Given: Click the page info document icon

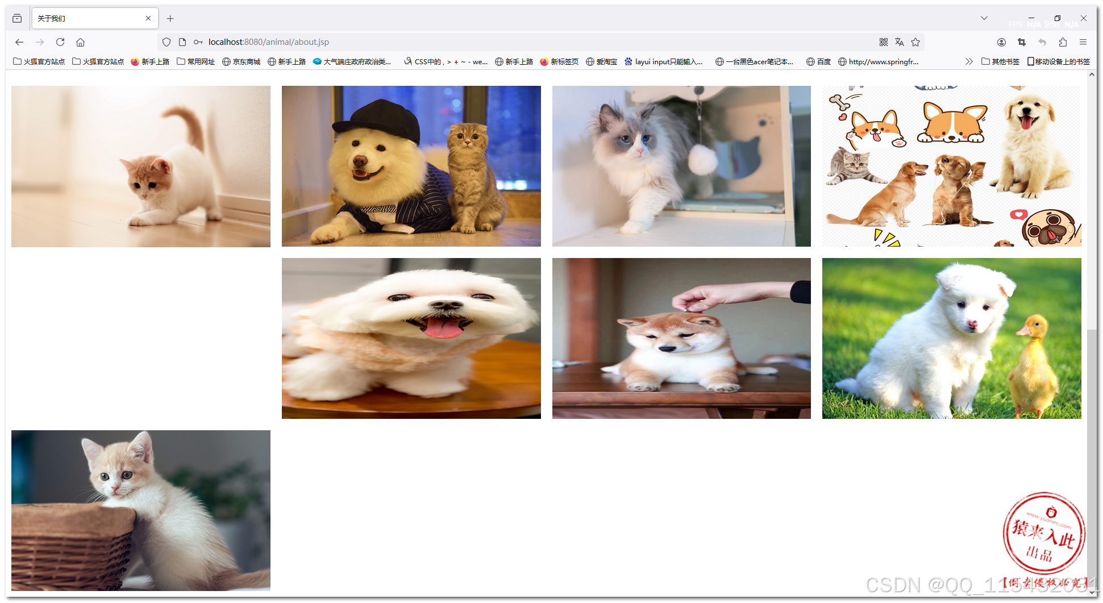Looking at the screenshot, I should pyautogui.click(x=182, y=42).
